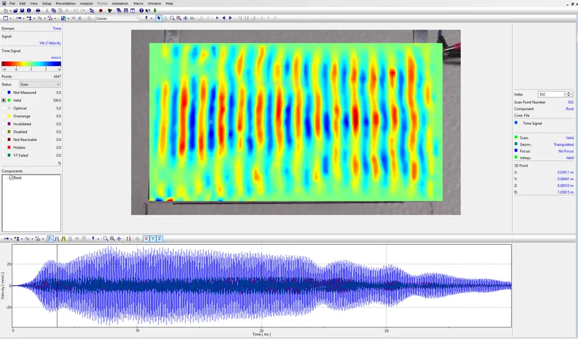578x339 pixels.
Task: Click the magnifier zoom tool in view toolbar
Action: 171,18
